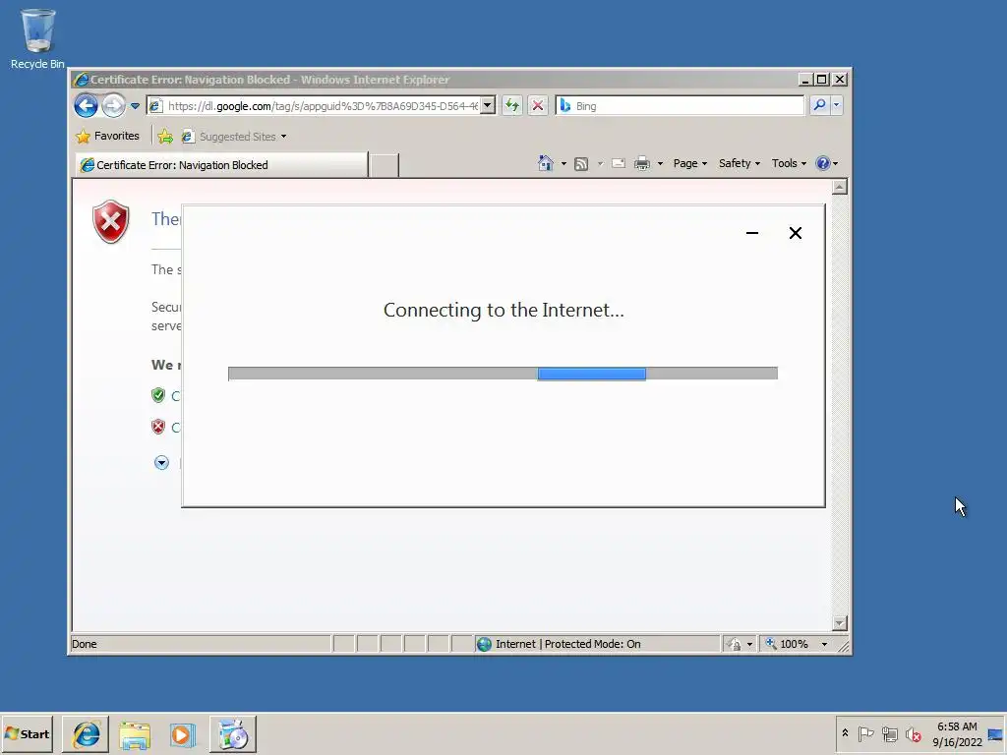The width and height of the screenshot is (1007, 755).
Task: Open the recent pages dropdown arrow
Action: [135, 106]
